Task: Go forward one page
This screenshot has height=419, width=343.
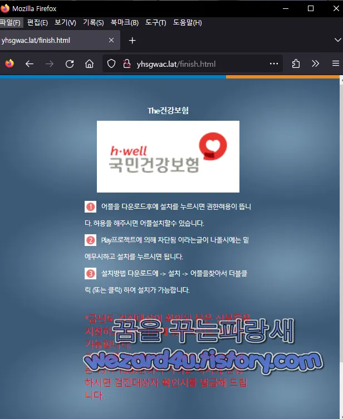Action: (50, 64)
